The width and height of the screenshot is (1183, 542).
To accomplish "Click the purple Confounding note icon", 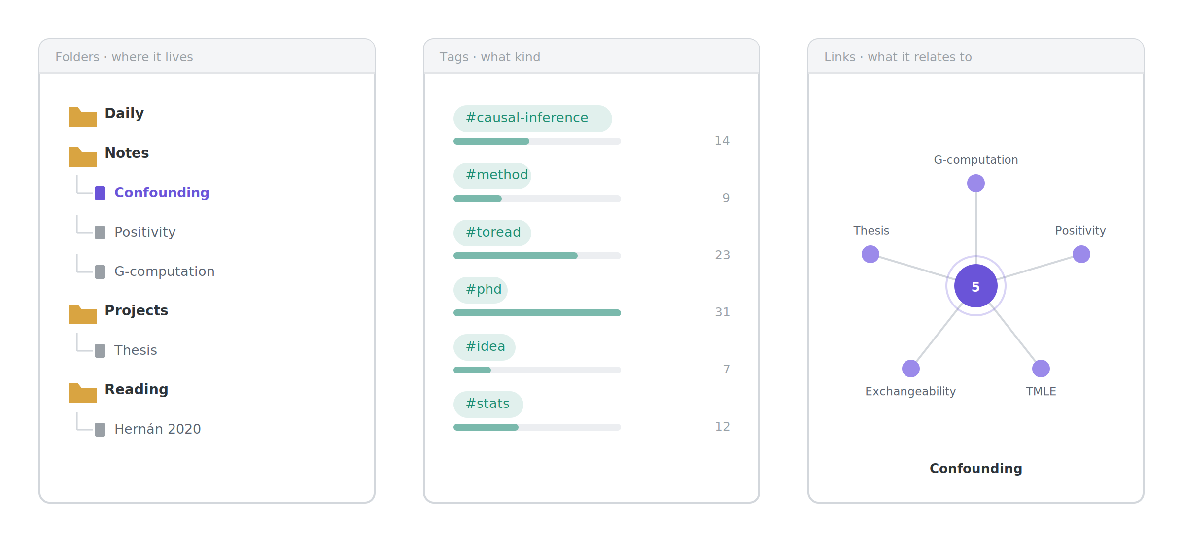I will 100,193.
